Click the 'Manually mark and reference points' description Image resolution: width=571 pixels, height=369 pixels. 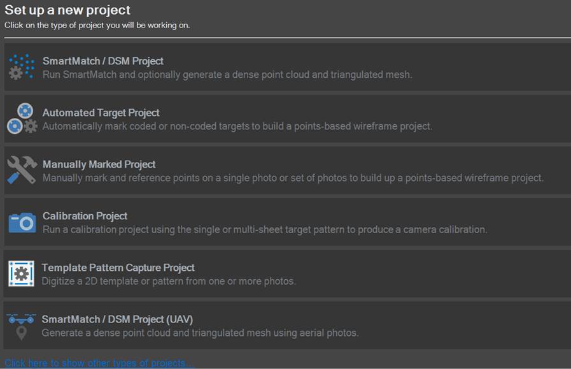293,178
